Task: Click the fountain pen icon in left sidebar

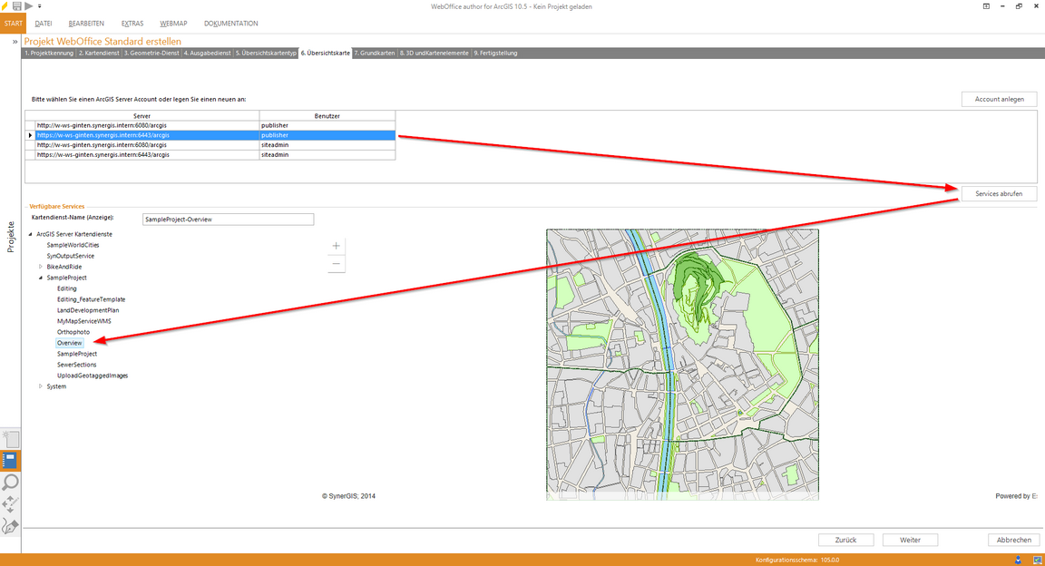Action: coord(11,525)
